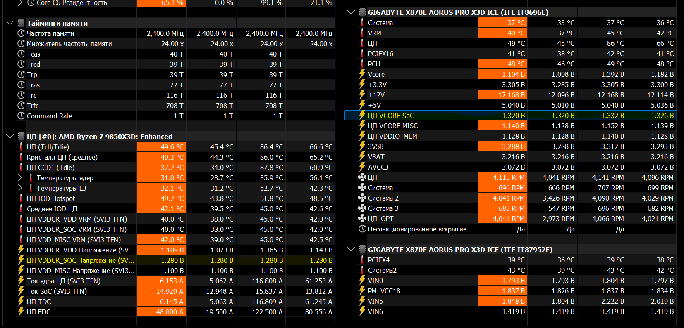Click the thermometer icon for PCIEX4
The height and width of the screenshot is (328, 684).
point(362,260)
